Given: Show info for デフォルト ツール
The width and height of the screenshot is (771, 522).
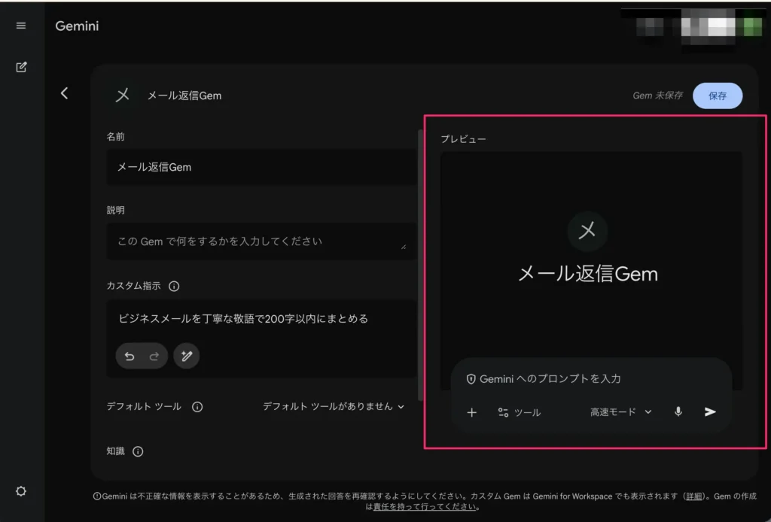Looking at the screenshot, I should pyautogui.click(x=197, y=407).
